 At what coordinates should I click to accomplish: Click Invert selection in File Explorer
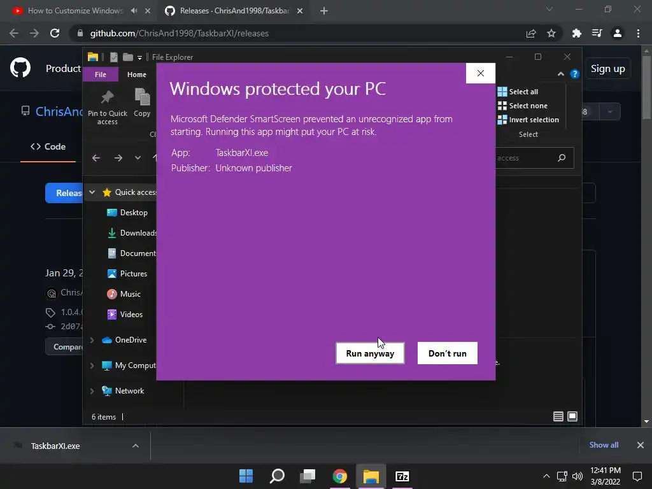pos(528,120)
